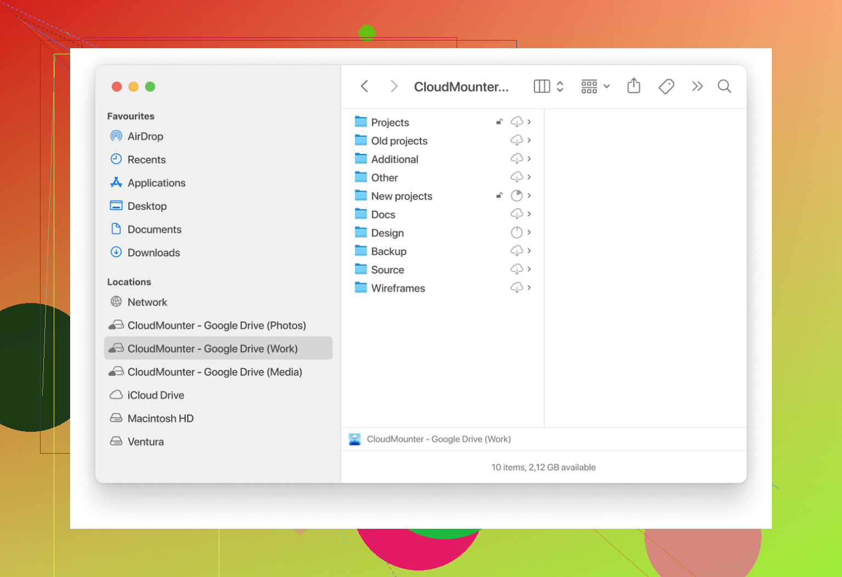Click the Wireframes cloud download icon
Screen dimensions: 842x577
pos(516,288)
